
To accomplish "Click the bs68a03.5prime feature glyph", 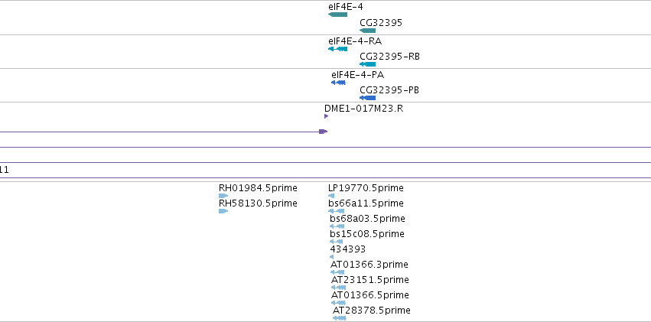I will (x=337, y=226).
